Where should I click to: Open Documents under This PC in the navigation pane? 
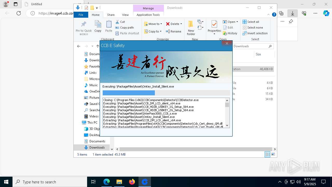coord(97,141)
